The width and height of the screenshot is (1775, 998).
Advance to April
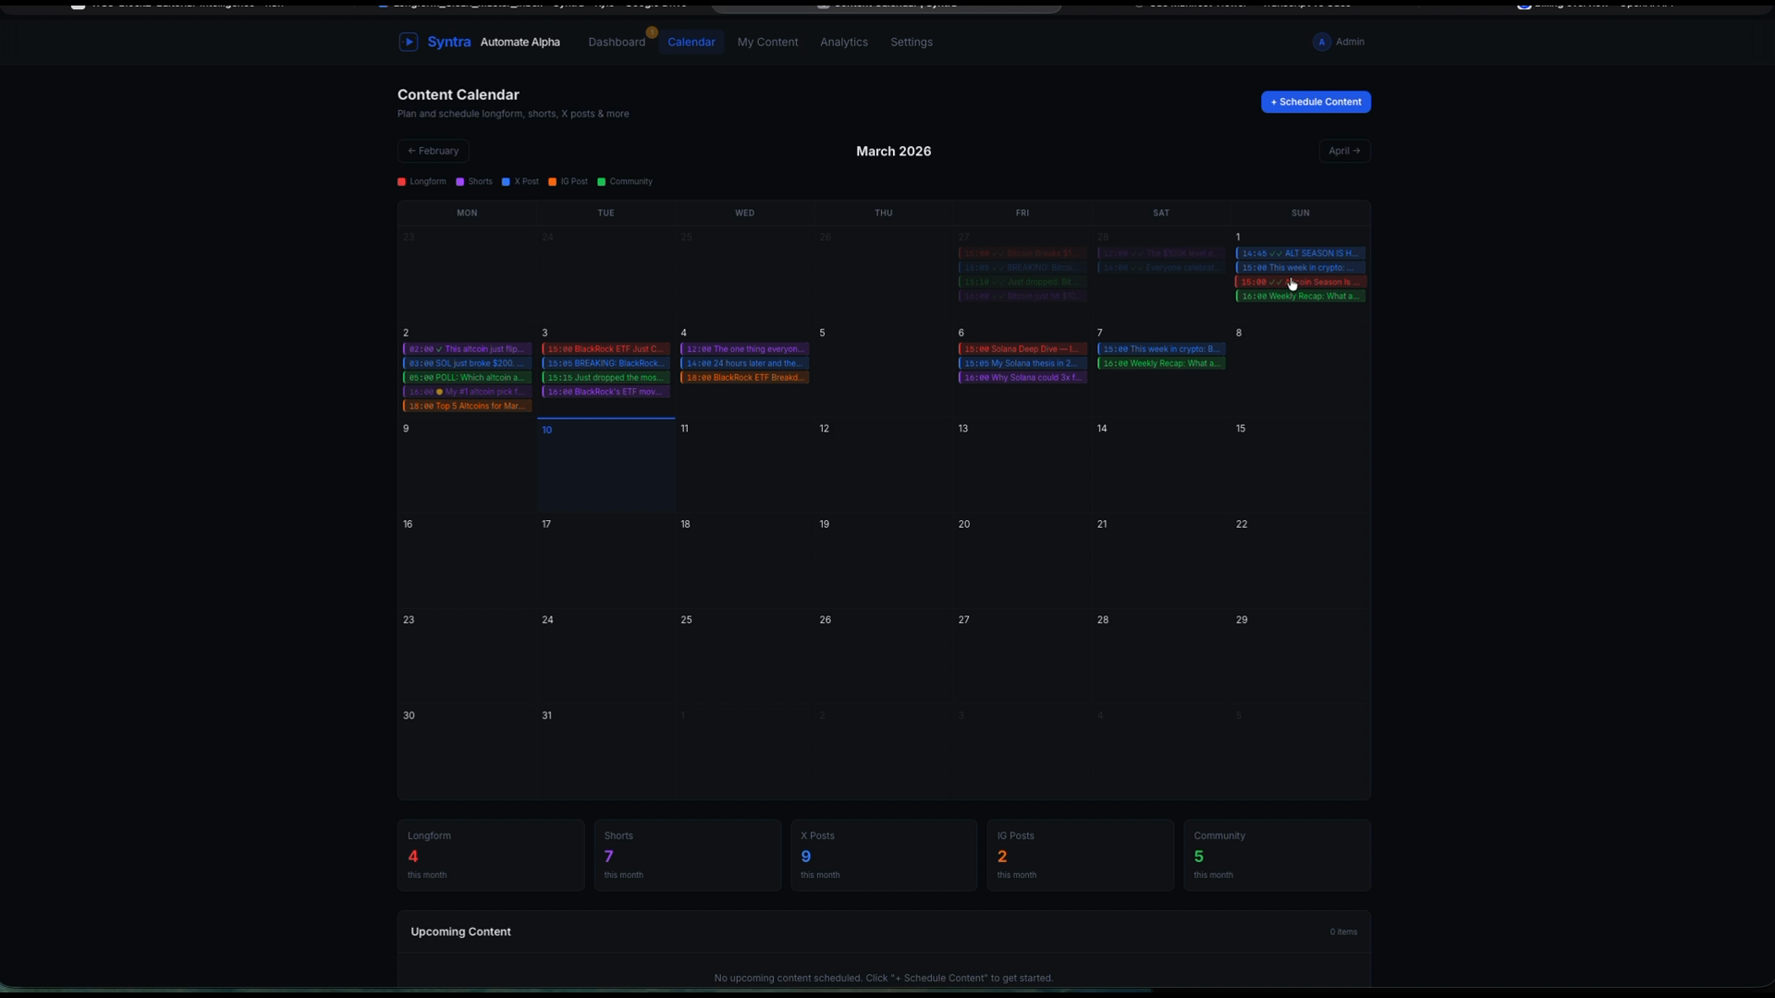click(1344, 151)
